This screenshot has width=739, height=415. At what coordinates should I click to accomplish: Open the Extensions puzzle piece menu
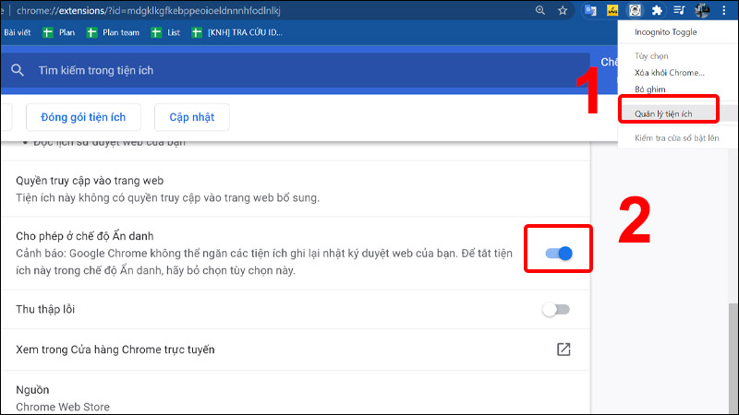tap(657, 11)
